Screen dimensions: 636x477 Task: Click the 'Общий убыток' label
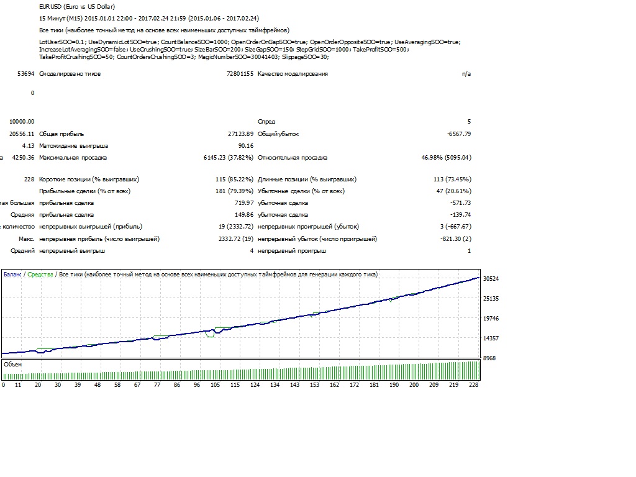tap(278, 134)
